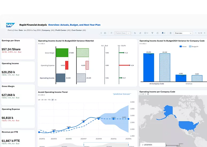Click the Earnings per Share tile
The image size is (207, 147).
coord(18,49)
